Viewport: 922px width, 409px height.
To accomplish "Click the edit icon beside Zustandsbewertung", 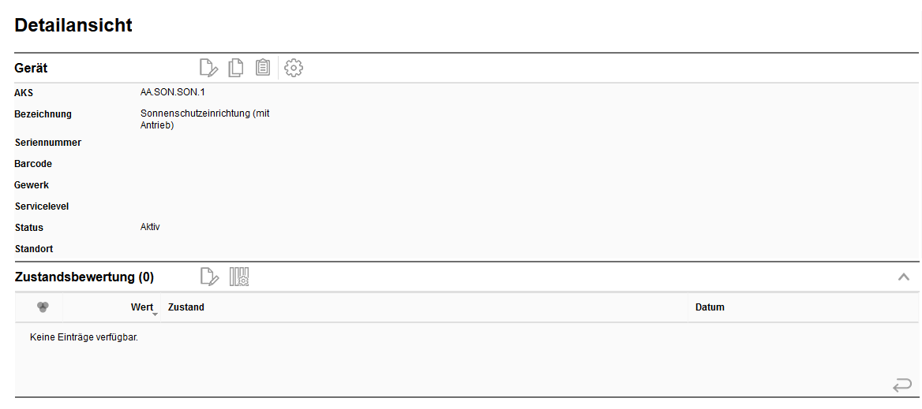I will (x=208, y=277).
